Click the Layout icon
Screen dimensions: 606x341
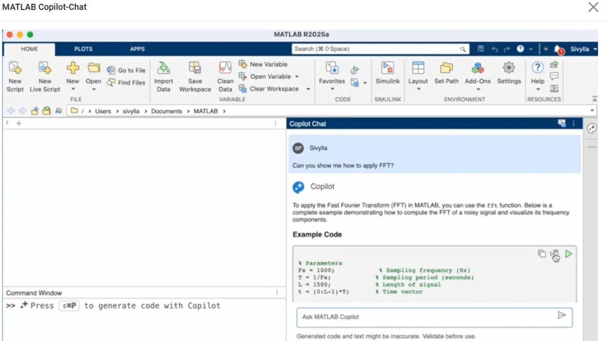(x=418, y=68)
